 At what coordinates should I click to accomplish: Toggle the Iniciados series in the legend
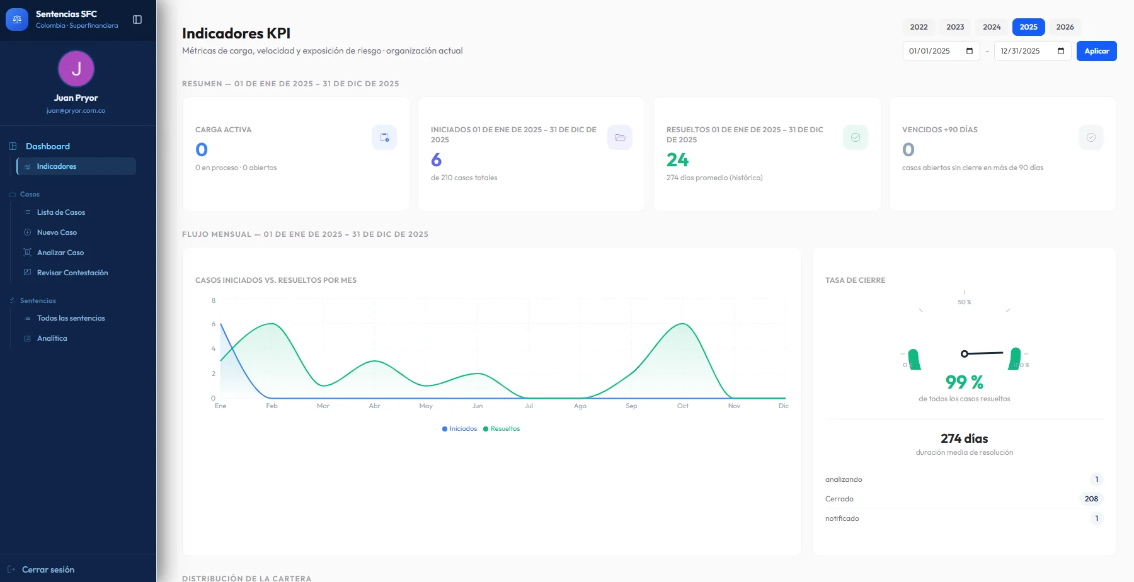click(x=459, y=428)
